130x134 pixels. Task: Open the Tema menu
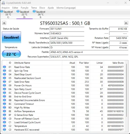[34, 8]
